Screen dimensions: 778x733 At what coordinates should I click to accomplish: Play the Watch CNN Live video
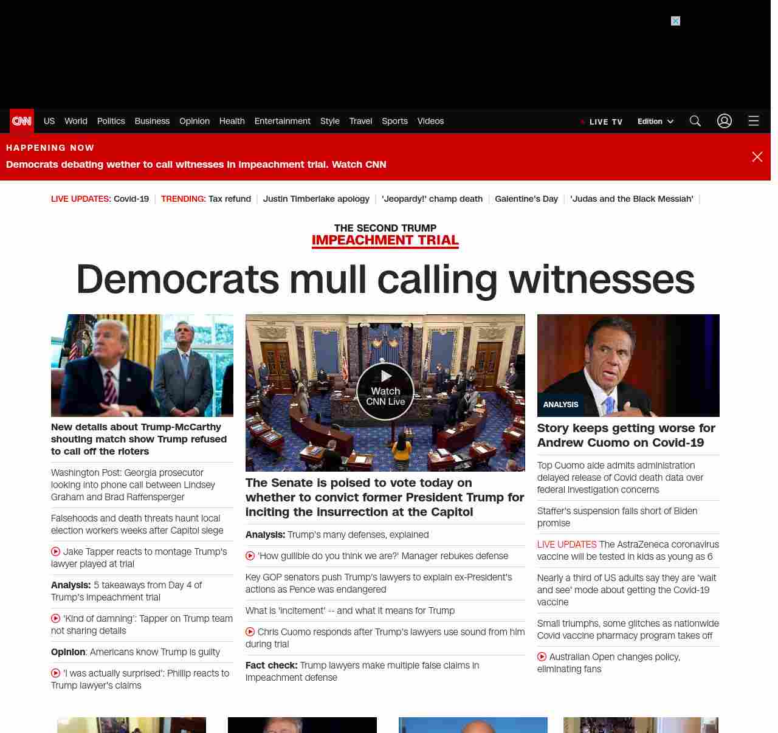click(385, 391)
